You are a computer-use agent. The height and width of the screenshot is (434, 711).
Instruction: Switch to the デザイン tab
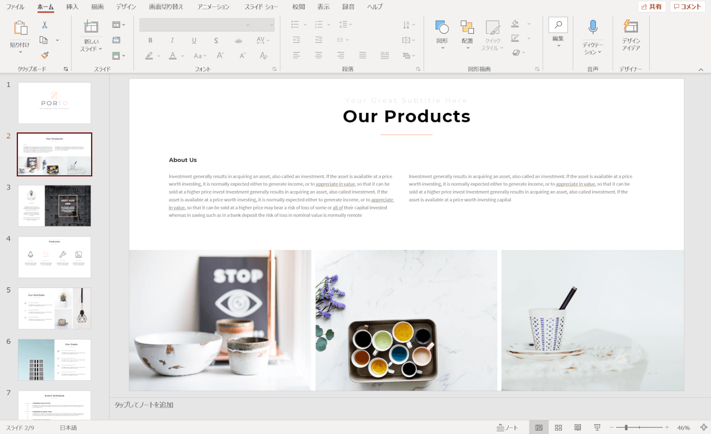pos(126,7)
